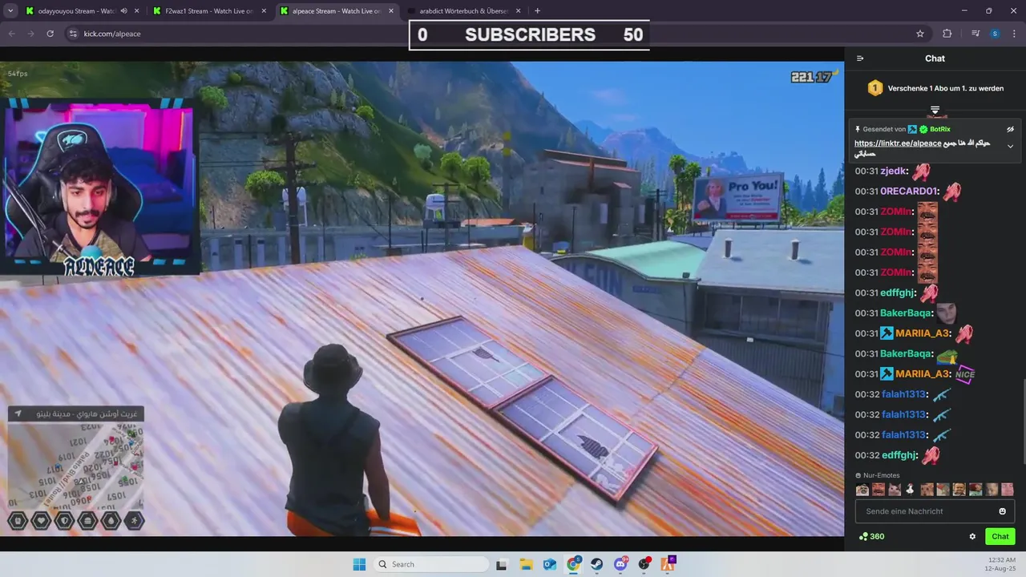
Task: Collapse the chat panel with the arrow icon
Action: point(860,59)
